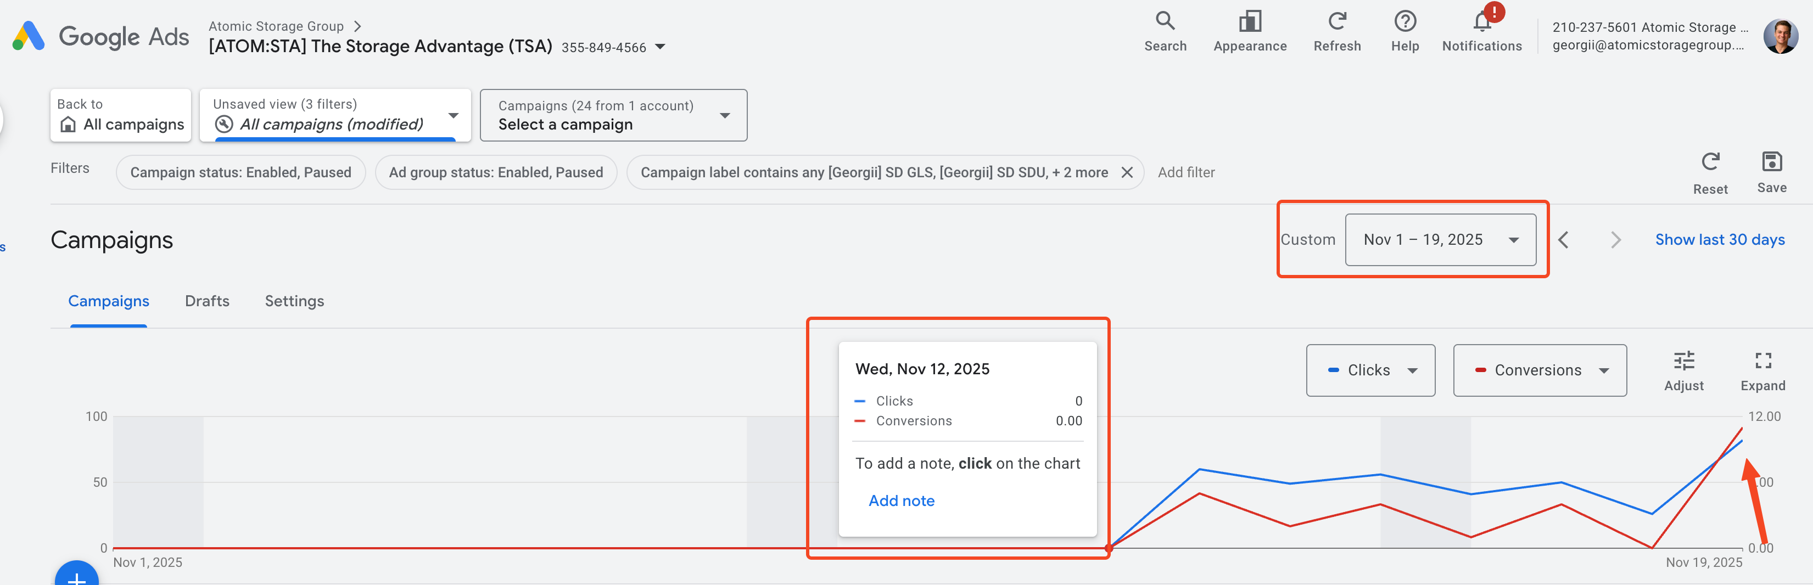The width and height of the screenshot is (1813, 585).
Task: Open the Clicks metric dropdown
Action: (x=1369, y=370)
